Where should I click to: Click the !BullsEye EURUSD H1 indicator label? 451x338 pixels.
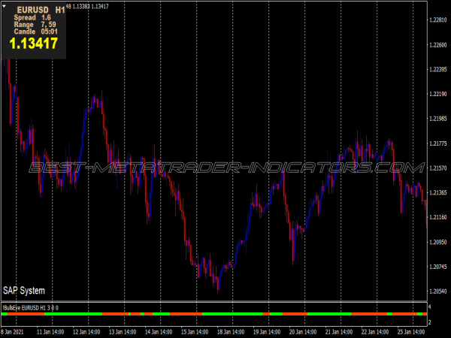pyautogui.click(x=30, y=308)
